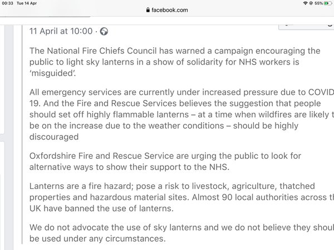Click the grey left sidebar strip

tap(9, 137)
